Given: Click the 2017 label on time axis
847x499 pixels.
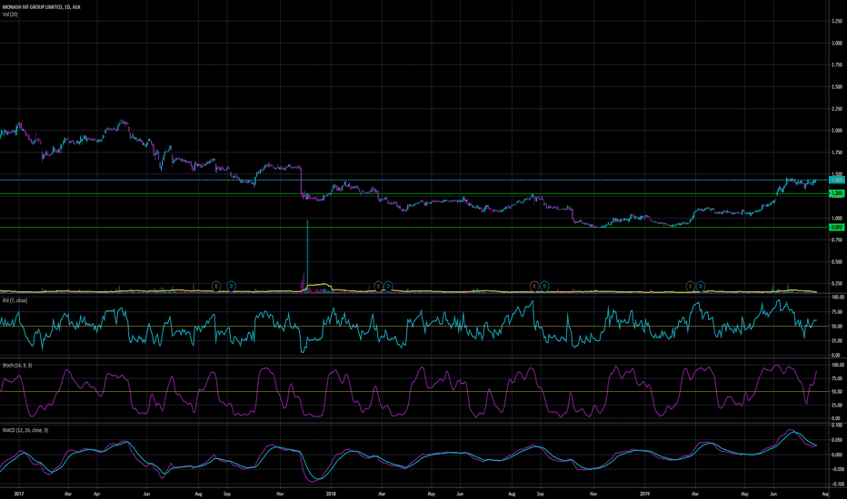Looking at the screenshot, I should click(19, 494).
